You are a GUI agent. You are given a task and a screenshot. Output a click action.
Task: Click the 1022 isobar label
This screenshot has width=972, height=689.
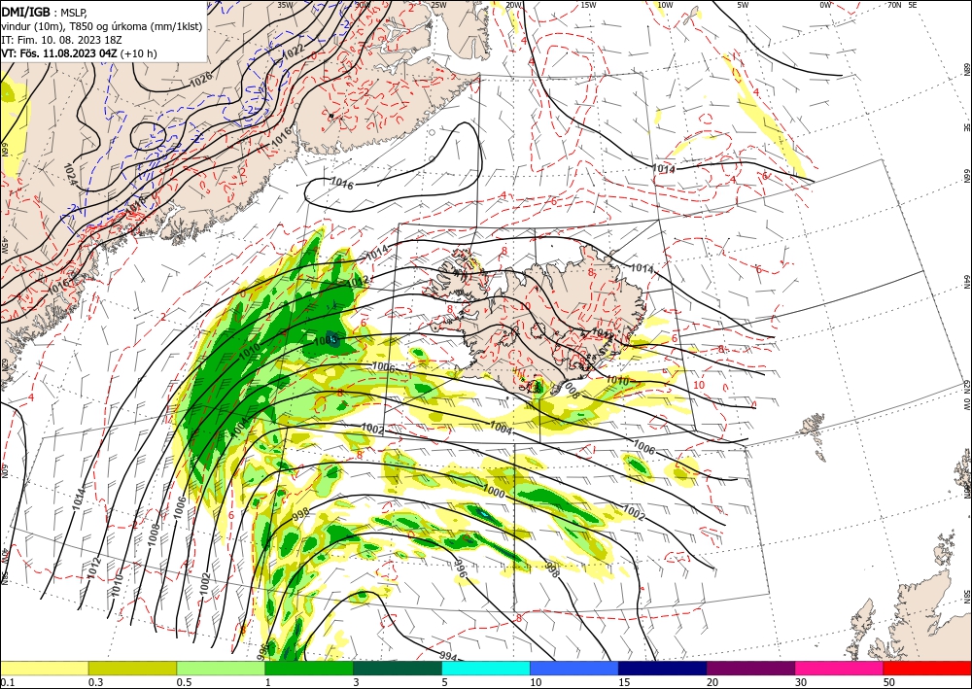coord(293,52)
